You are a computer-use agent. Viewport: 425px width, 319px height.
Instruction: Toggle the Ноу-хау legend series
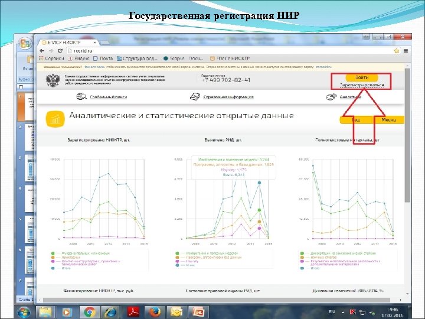pyautogui.click(x=187, y=261)
